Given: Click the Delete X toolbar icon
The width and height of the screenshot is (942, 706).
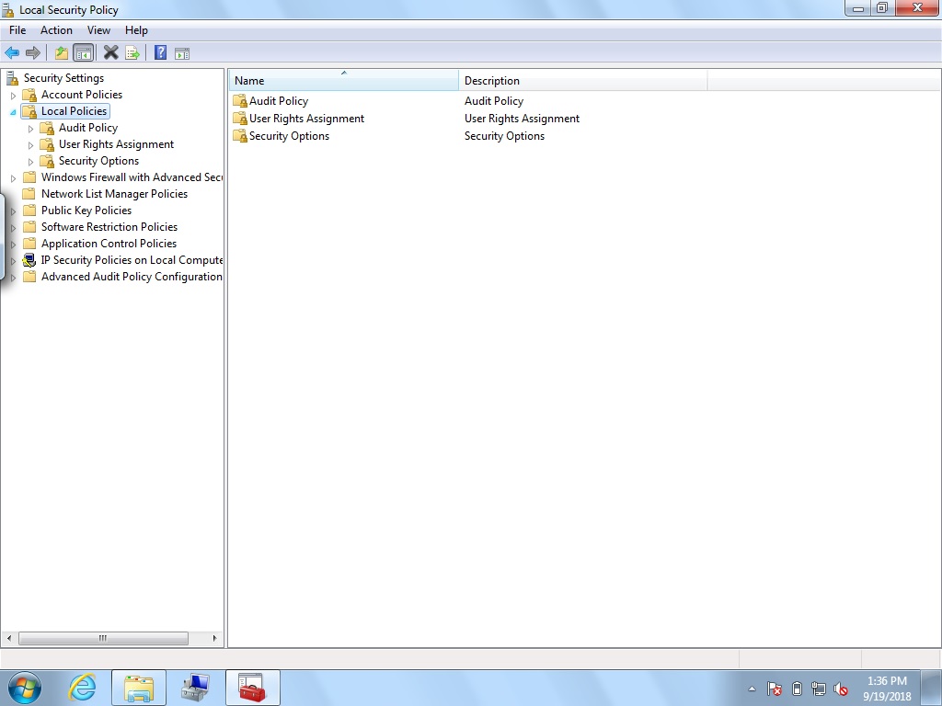Looking at the screenshot, I should pos(110,53).
